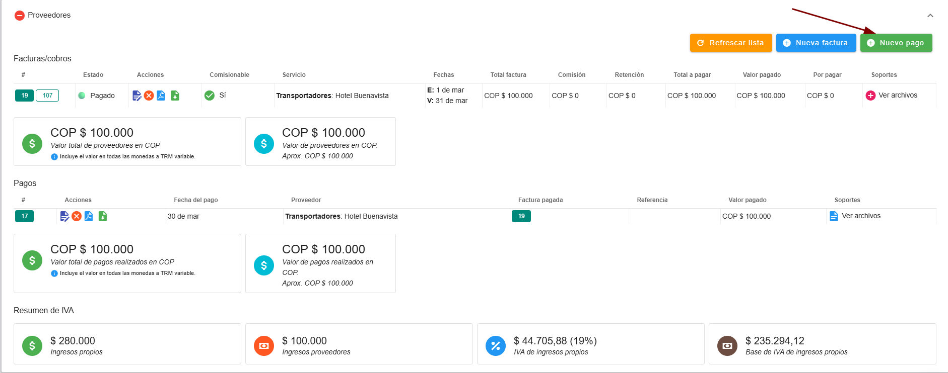
Task: Collapse the Proveedores panel chevron
Action: click(930, 16)
